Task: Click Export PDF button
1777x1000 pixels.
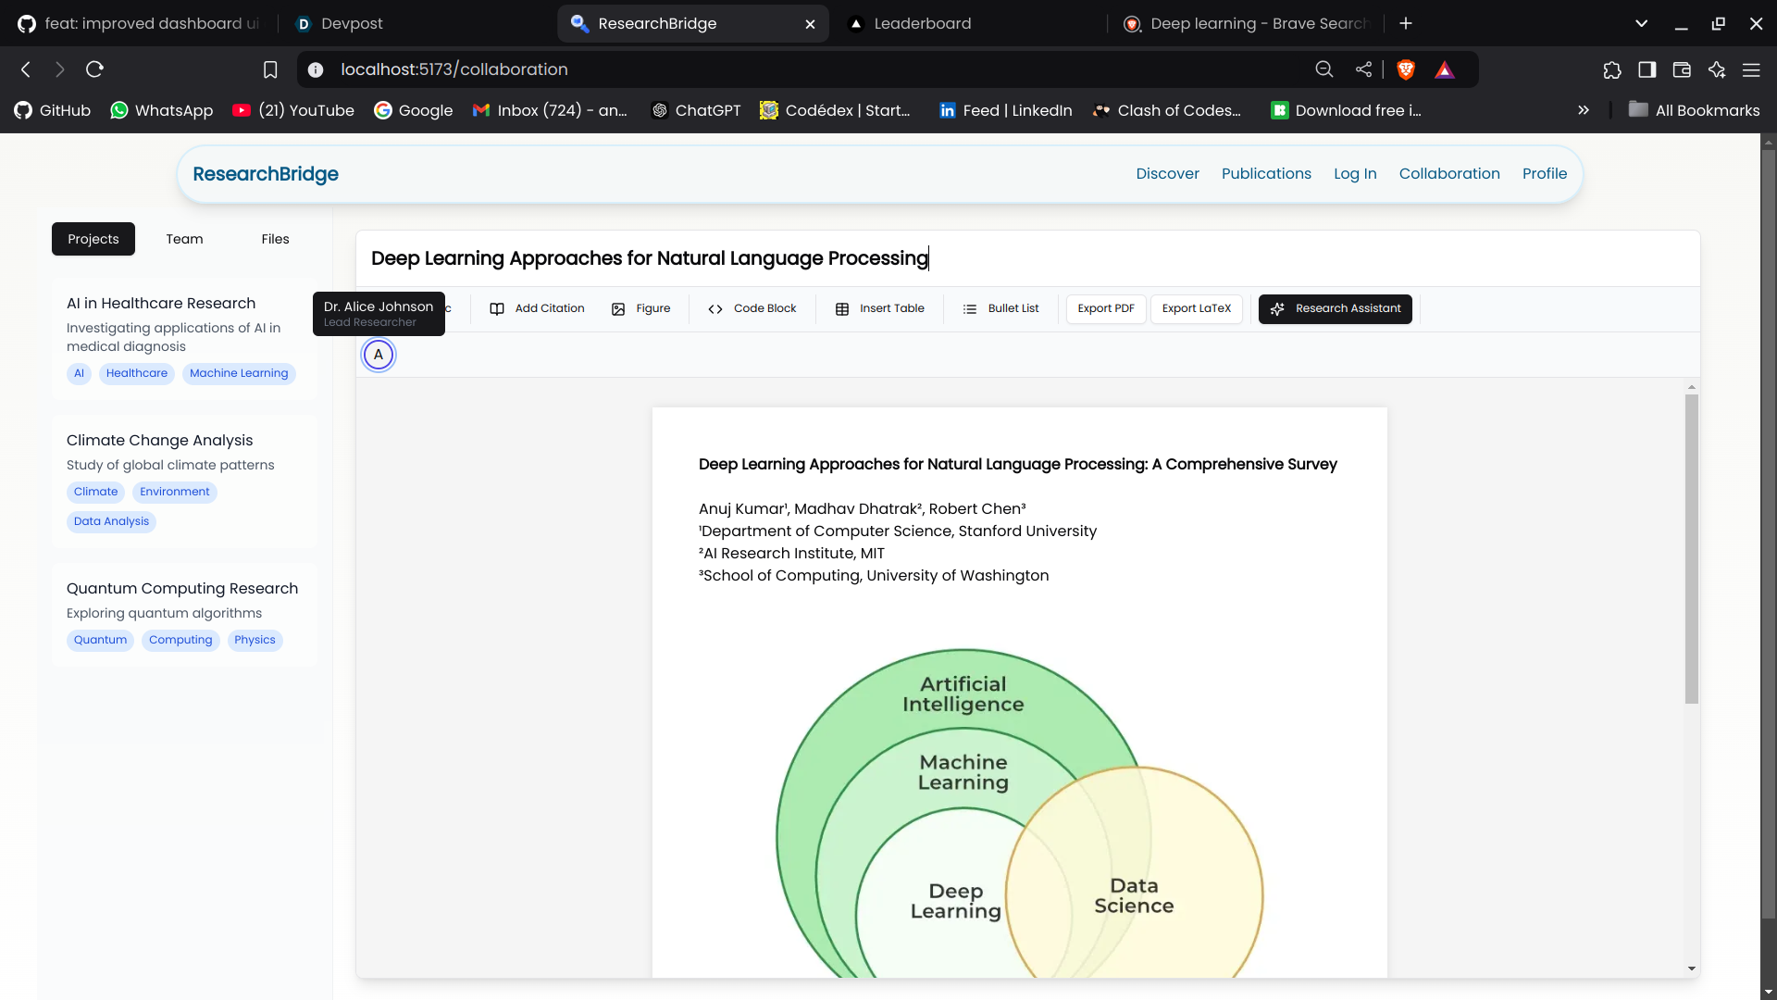Action: click(x=1106, y=309)
